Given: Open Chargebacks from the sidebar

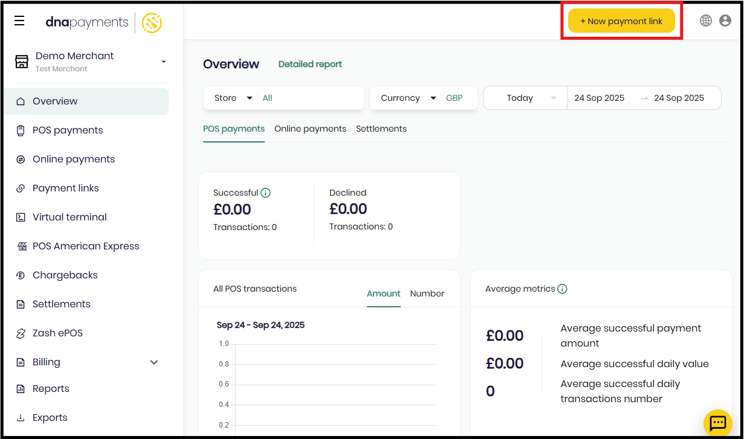Looking at the screenshot, I should [x=65, y=275].
